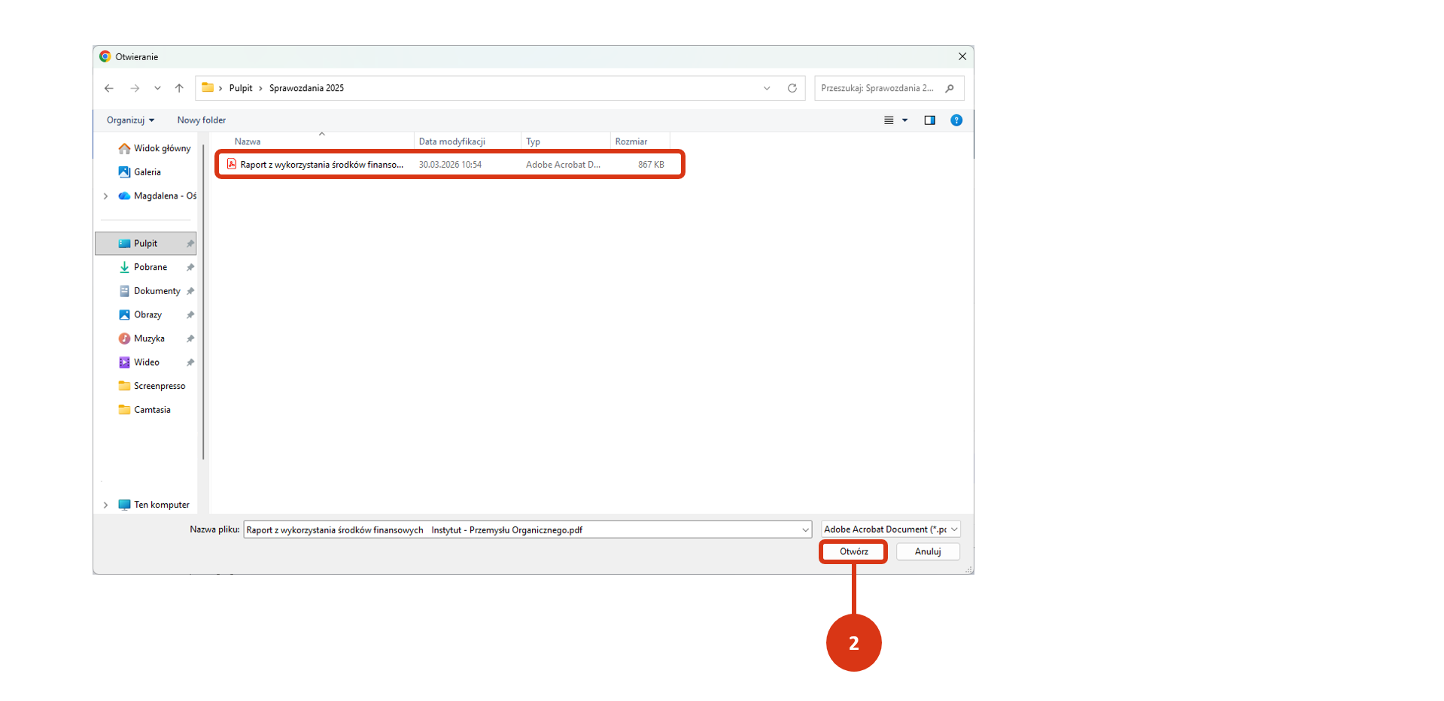Viewport: 1444px width, 701px height.
Task: Click the Otwórz button
Action: click(x=853, y=551)
